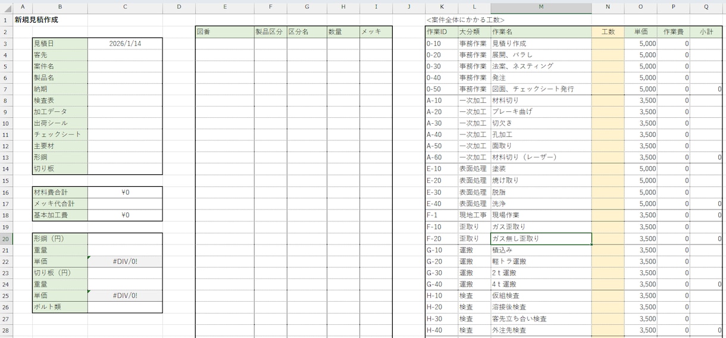Select the 積込み task cell
The height and width of the screenshot is (338, 726).
pyautogui.click(x=541, y=250)
